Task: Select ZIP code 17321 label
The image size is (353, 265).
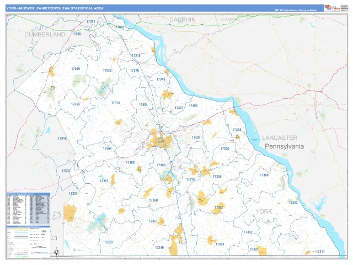Action: pos(254,250)
